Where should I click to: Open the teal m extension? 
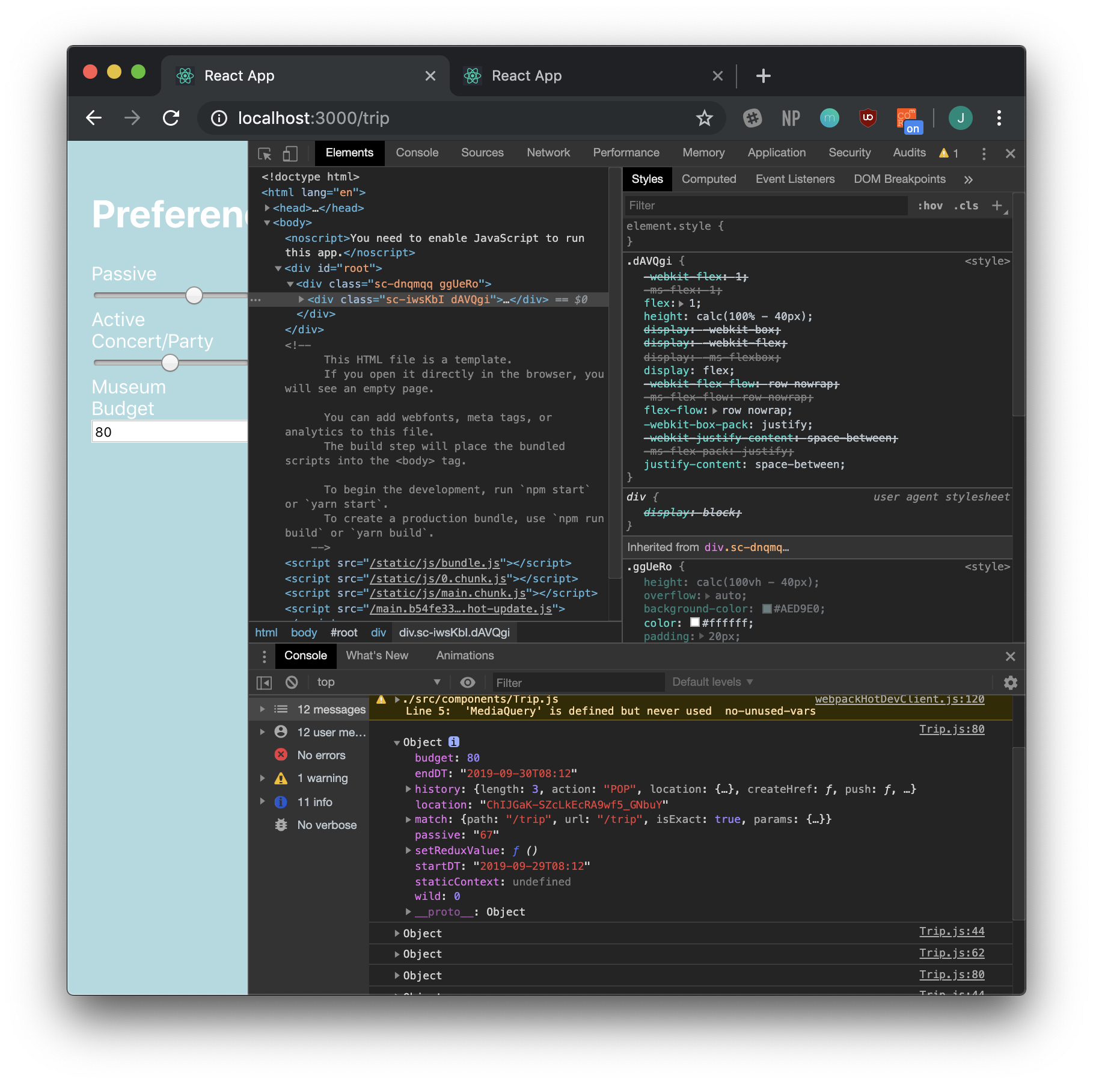829,118
